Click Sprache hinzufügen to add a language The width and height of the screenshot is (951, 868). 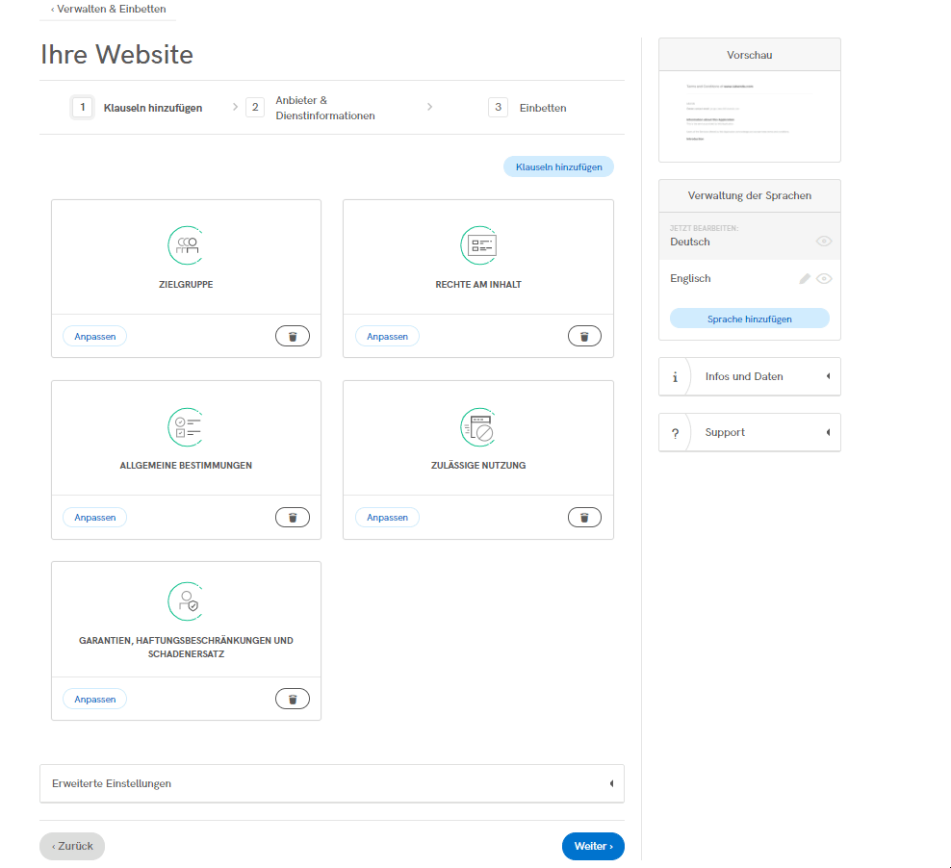[x=749, y=319]
